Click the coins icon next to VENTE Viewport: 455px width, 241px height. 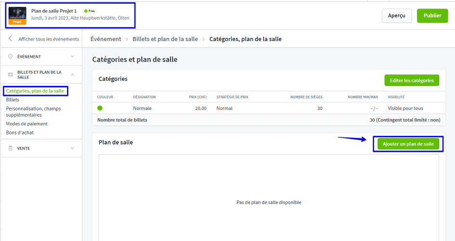point(11,148)
